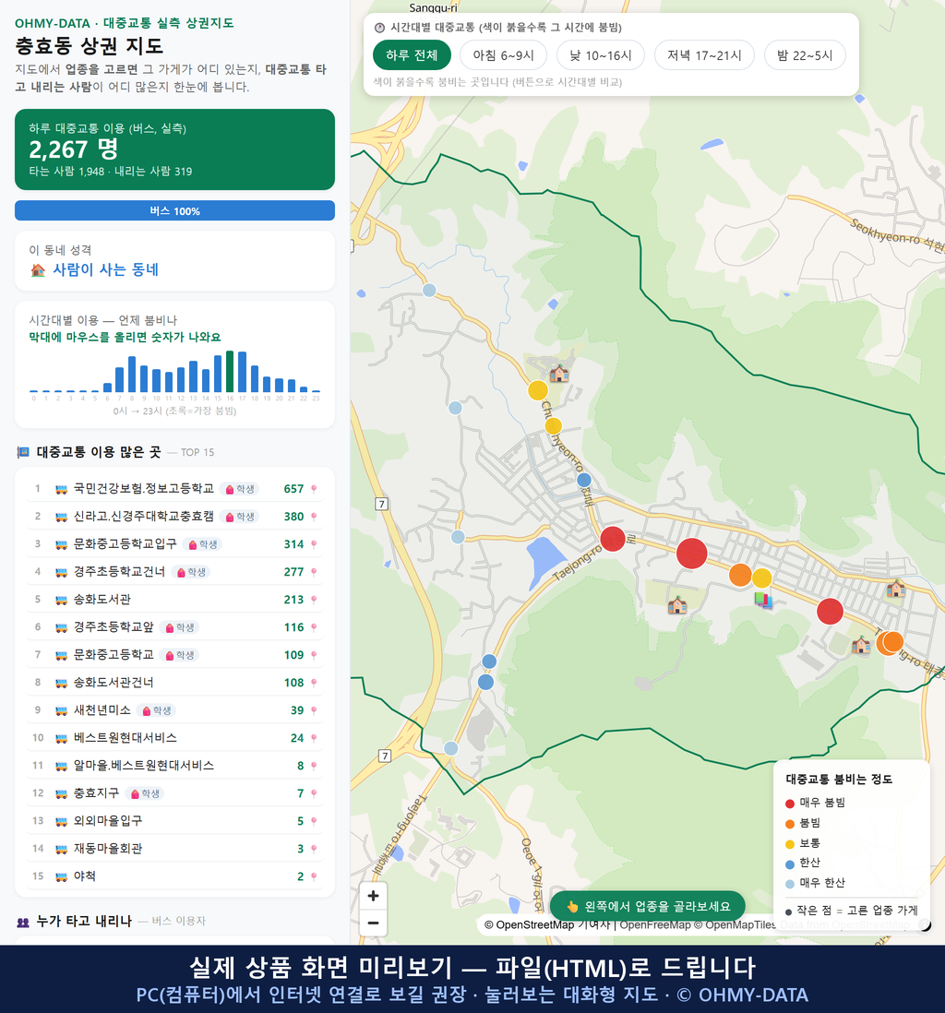Screen dimensions: 945x1013
Task: Click the 보통 yellow legend swatch
Action: 789,844
